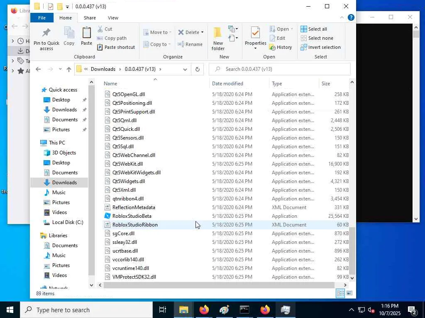This screenshot has height=318, width=425.
Task: Click Invert selection
Action: click(x=321, y=47)
